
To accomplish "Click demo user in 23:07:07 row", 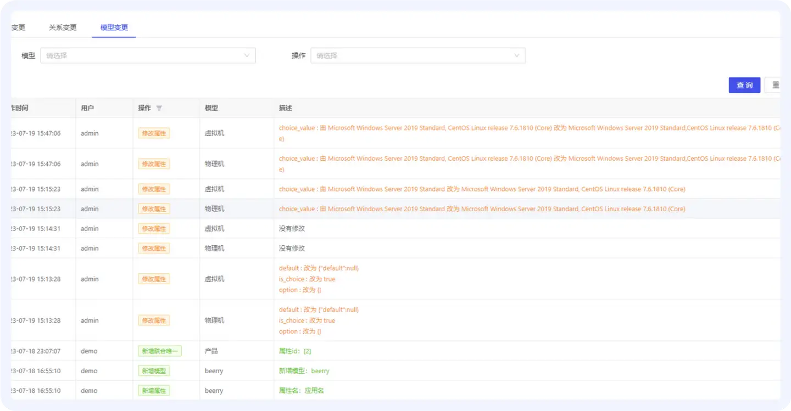I will [x=89, y=351].
